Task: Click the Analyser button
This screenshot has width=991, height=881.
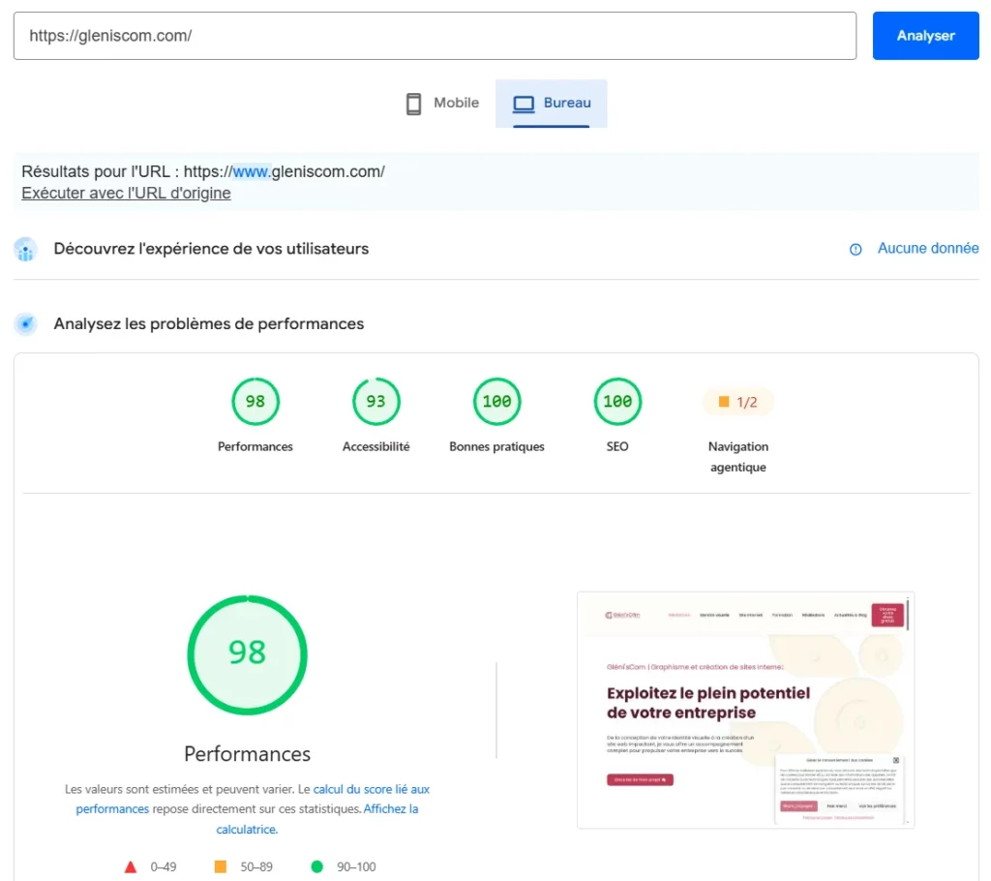Action: (x=925, y=36)
